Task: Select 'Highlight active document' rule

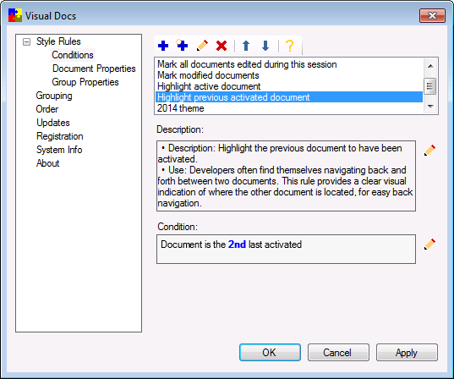Action: pos(289,86)
